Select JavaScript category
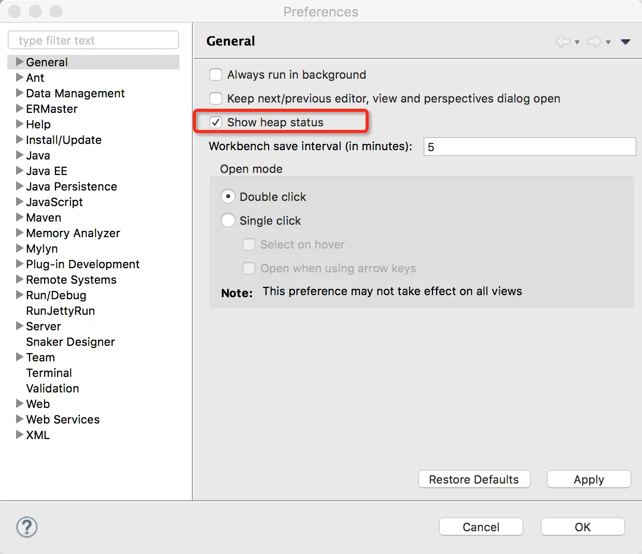This screenshot has height=554, width=642. coord(54,202)
